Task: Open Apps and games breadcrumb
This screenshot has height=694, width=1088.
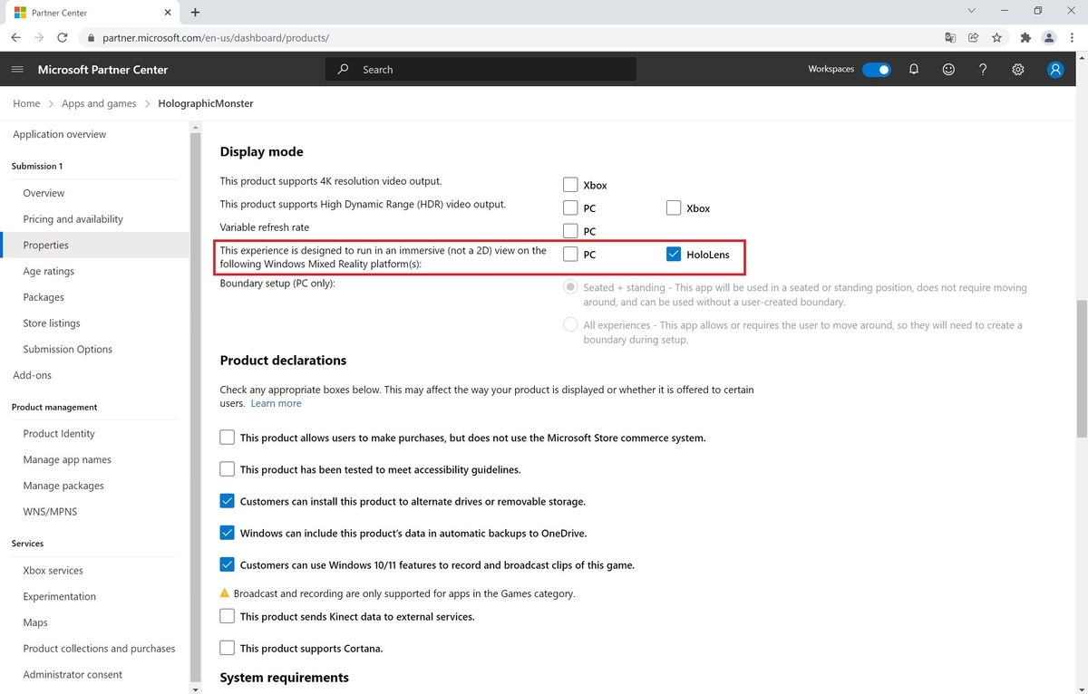Action: pyautogui.click(x=99, y=103)
